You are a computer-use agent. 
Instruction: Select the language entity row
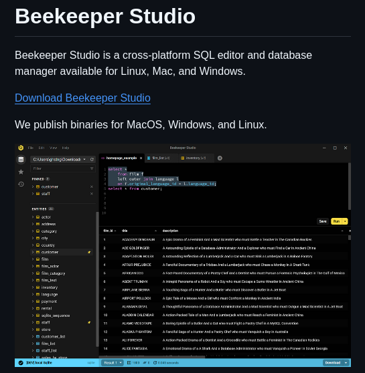point(62,294)
